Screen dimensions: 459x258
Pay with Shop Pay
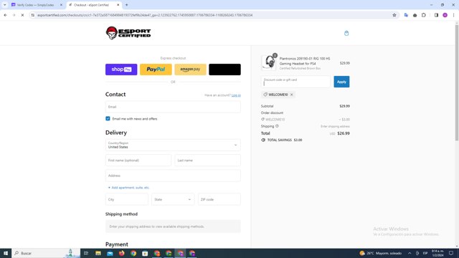[x=121, y=70]
